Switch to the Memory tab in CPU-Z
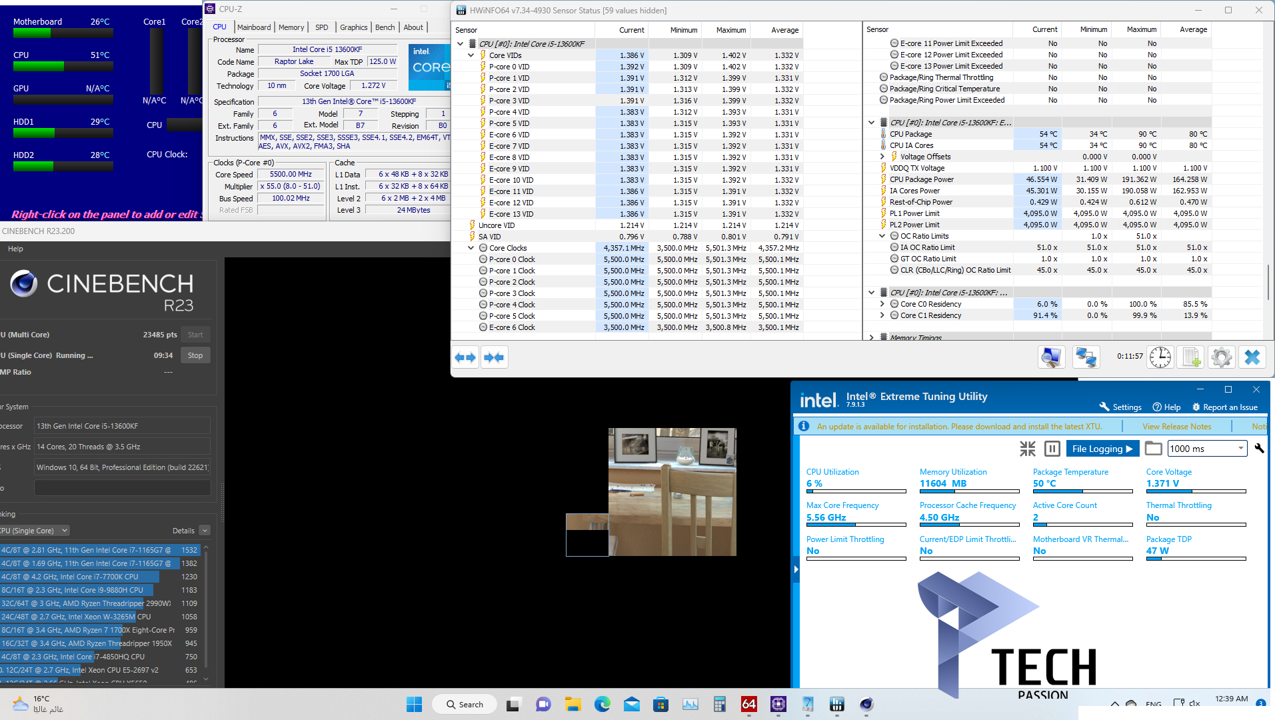The width and height of the screenshot is (1275, 720). pos(291,27)
